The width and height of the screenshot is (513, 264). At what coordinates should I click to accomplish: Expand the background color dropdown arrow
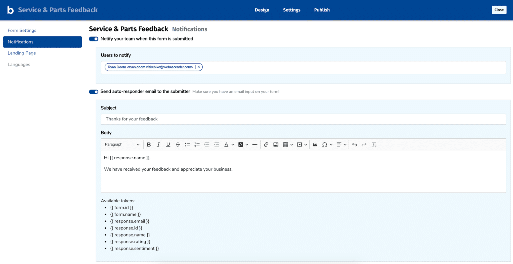247,145
